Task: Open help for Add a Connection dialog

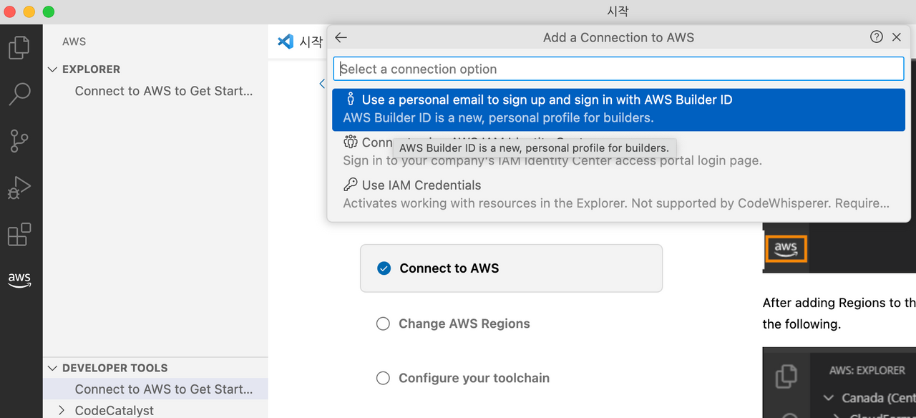Action: click(x=877, y=37)
